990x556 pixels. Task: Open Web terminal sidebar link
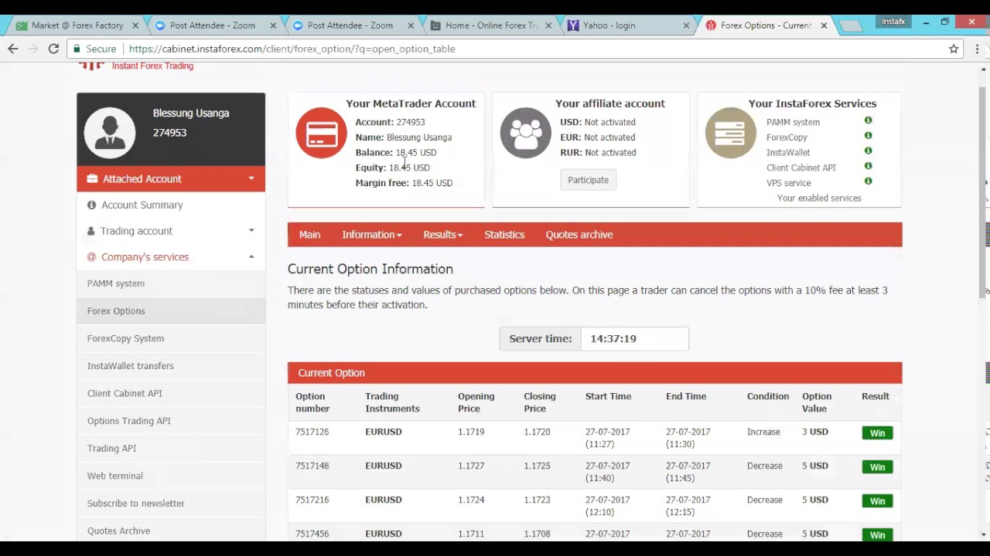click(x=115, y=476)
